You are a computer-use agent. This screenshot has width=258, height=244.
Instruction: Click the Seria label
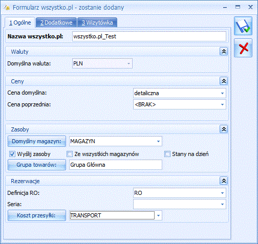coord(14,204)
